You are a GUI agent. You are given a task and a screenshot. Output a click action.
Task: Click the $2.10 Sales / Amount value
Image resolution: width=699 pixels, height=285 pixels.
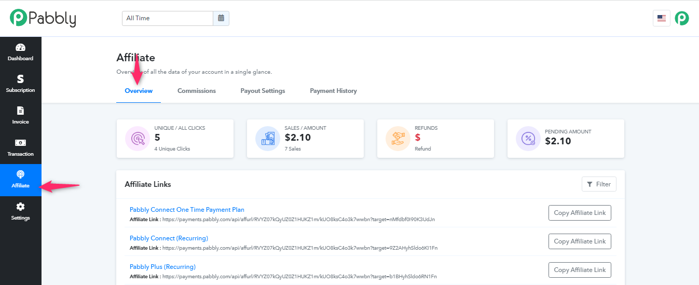[298, 138]
